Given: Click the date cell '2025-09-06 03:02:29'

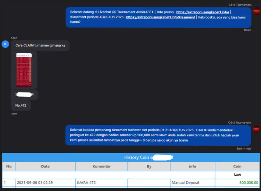Looking at the screenshot, I should (x=45, y=183).
